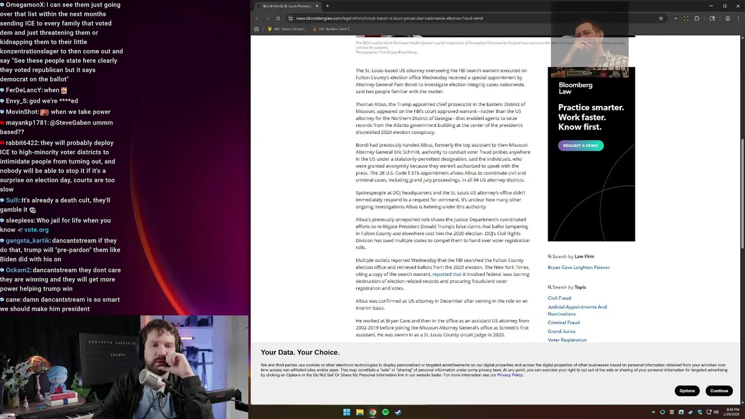Viewport: 745px width, 419px height.
Task: Open the clock and date in taskbar
Action: click(x=731, y=412)
